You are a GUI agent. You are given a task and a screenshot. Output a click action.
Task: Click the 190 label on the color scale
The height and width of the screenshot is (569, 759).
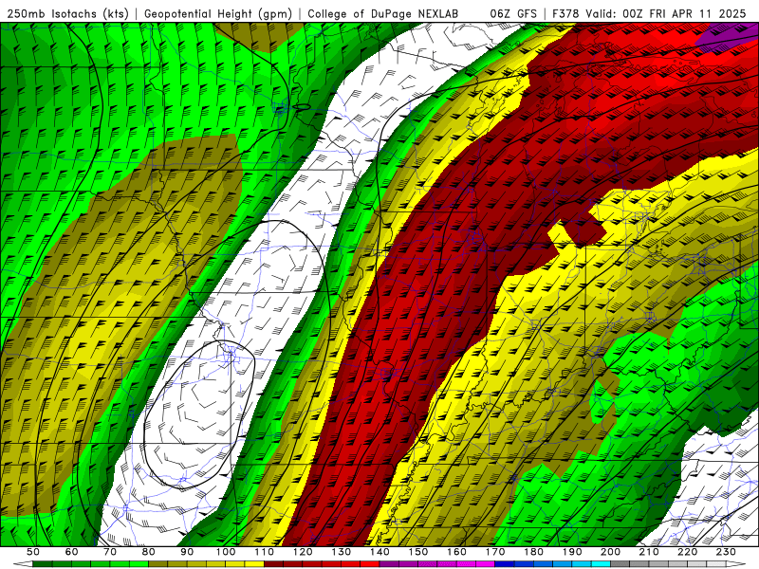coord(572,552)
